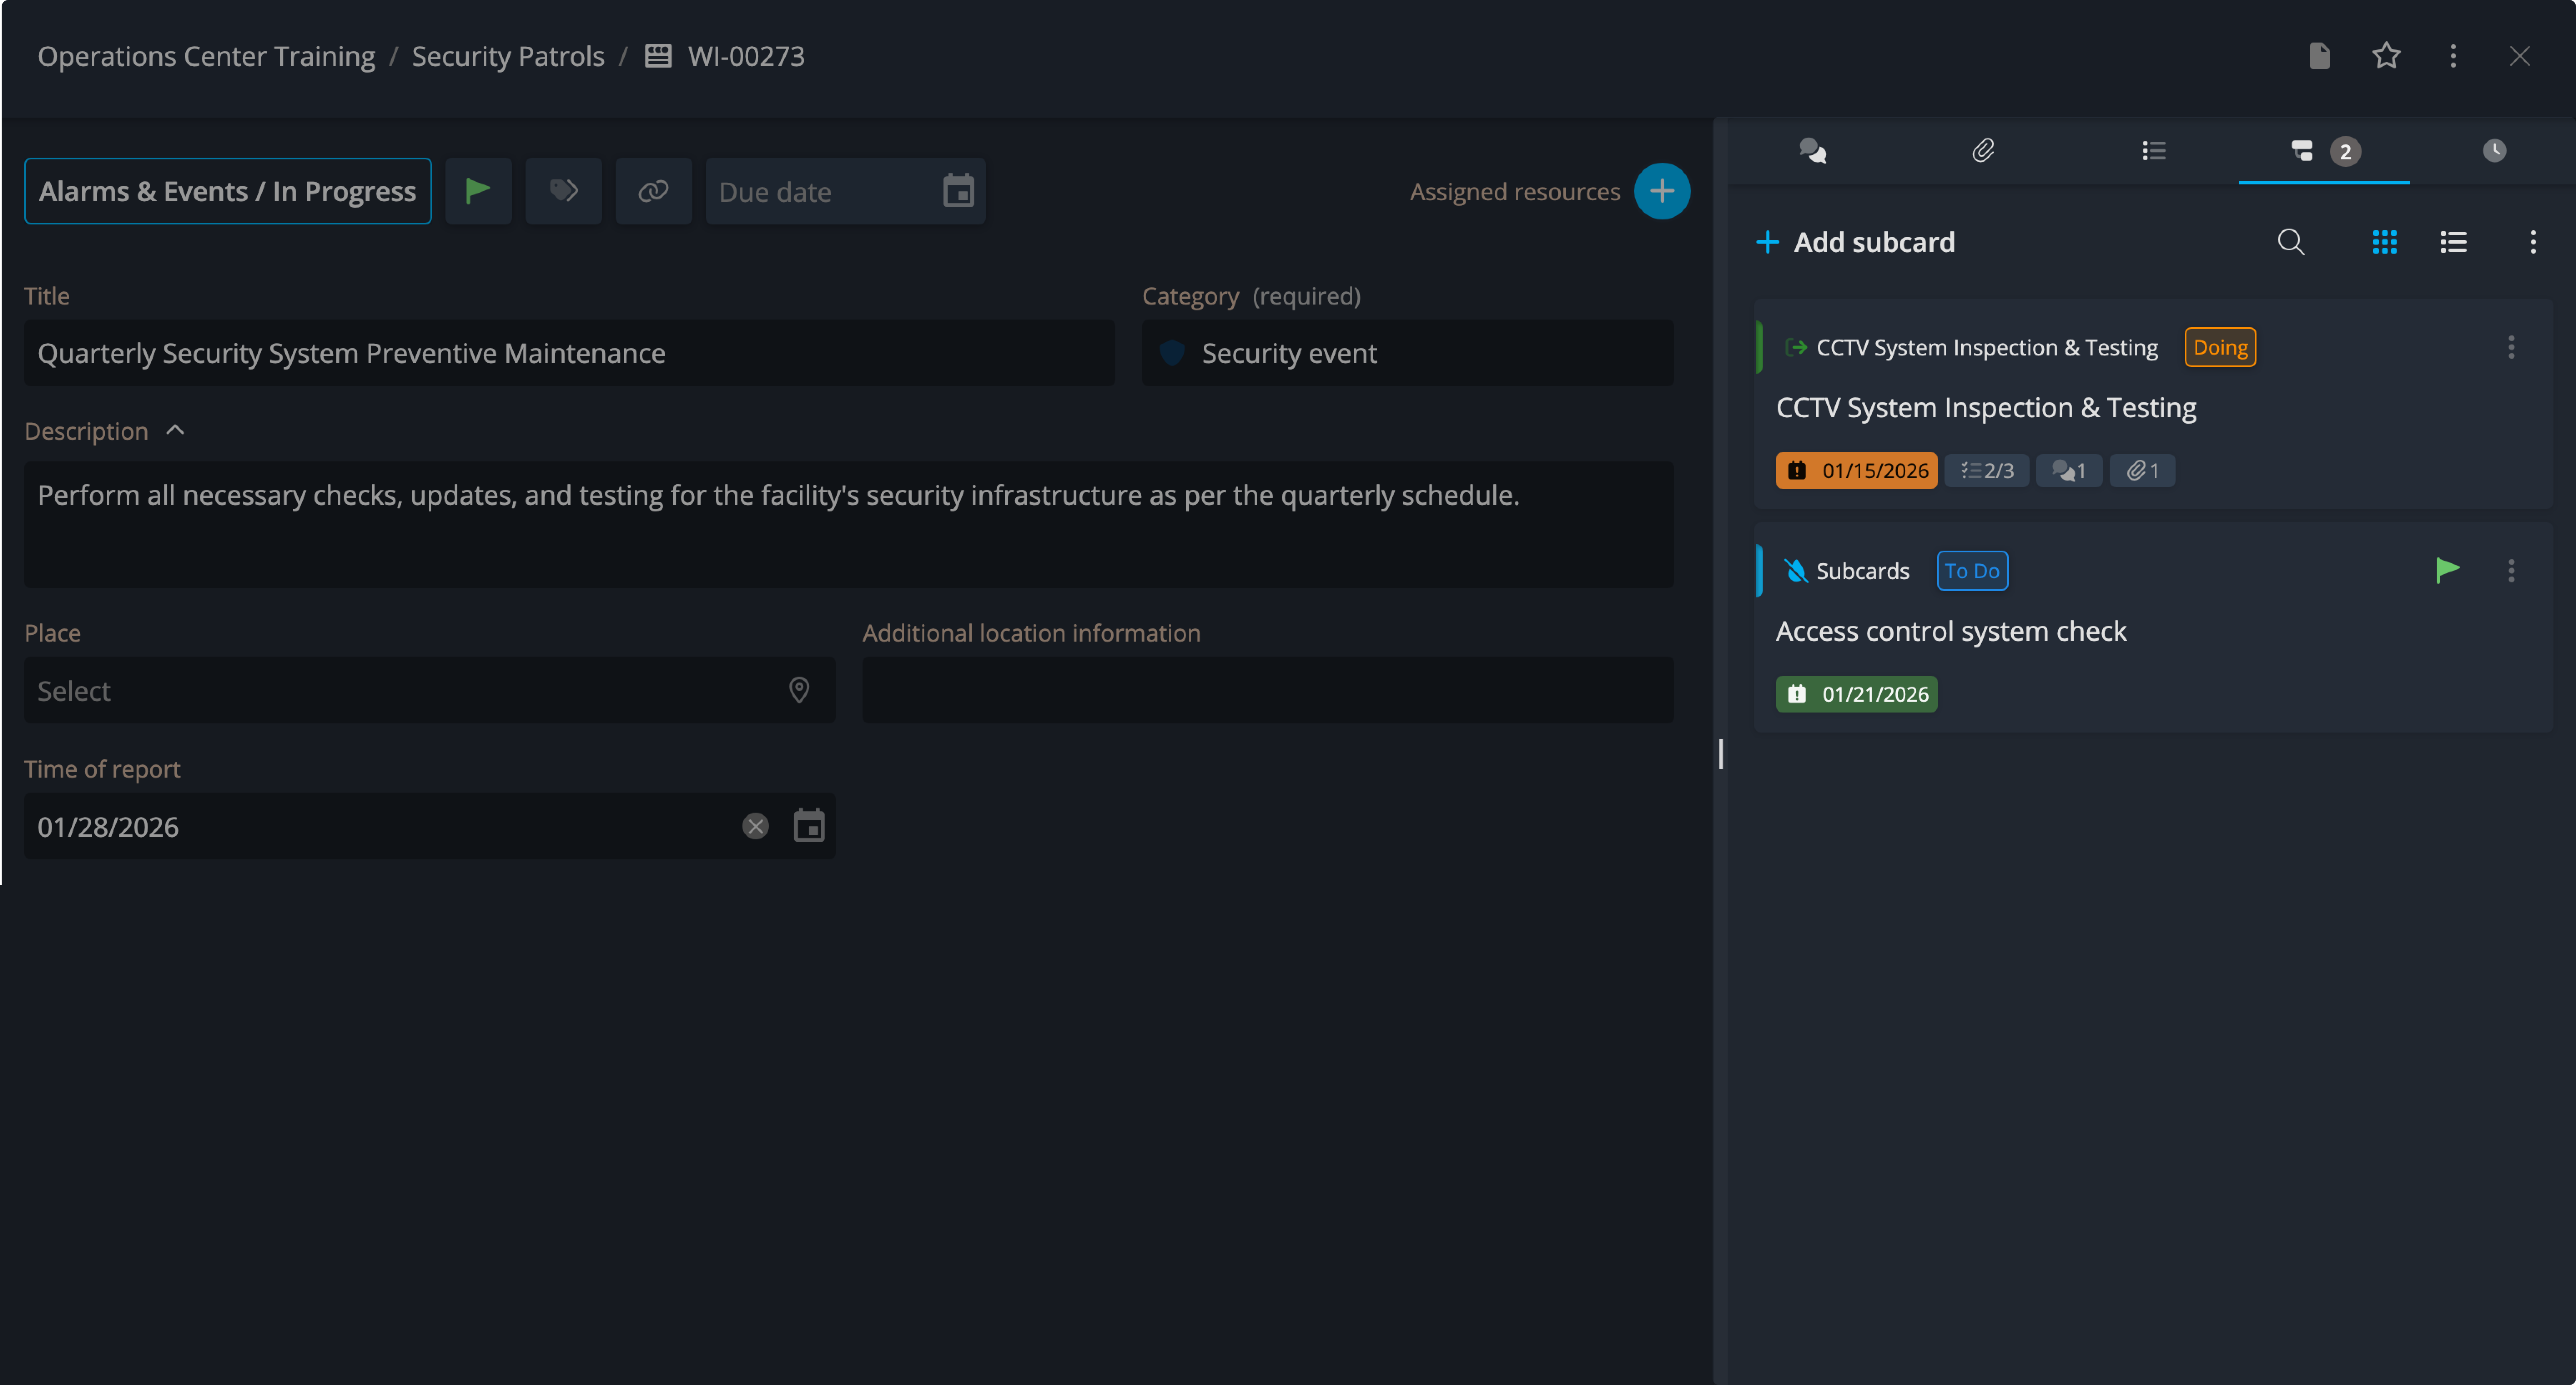This screenshot has height=1385, width=2576.
Task: Favorite this card with star icon
Action: click(2386, 56)
